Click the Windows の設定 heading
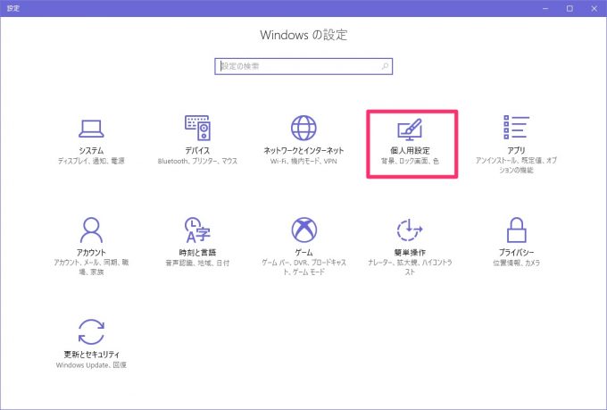The width and height of the screenshot is (607, 410). pos(303,35)
